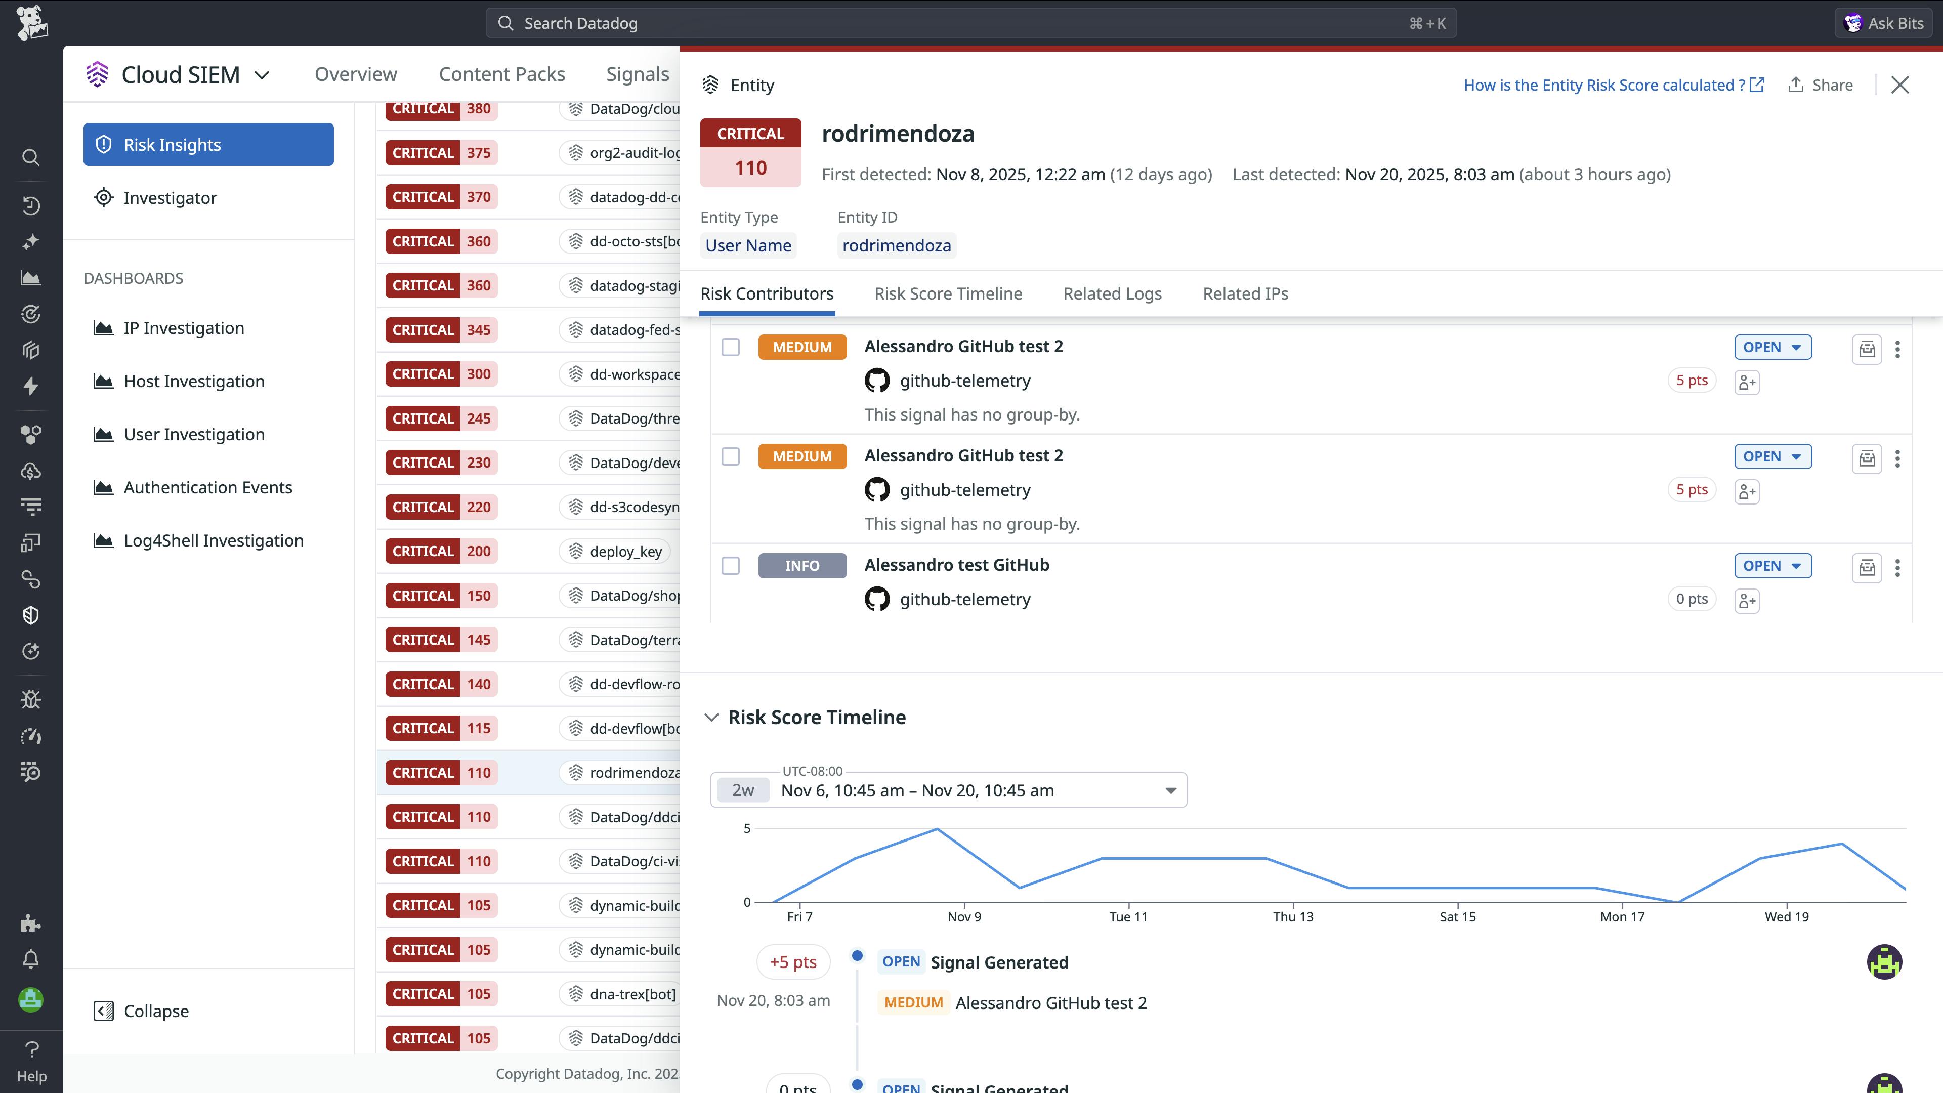
Task: Check the first Medium signal's checkbox
Action: 730,347
